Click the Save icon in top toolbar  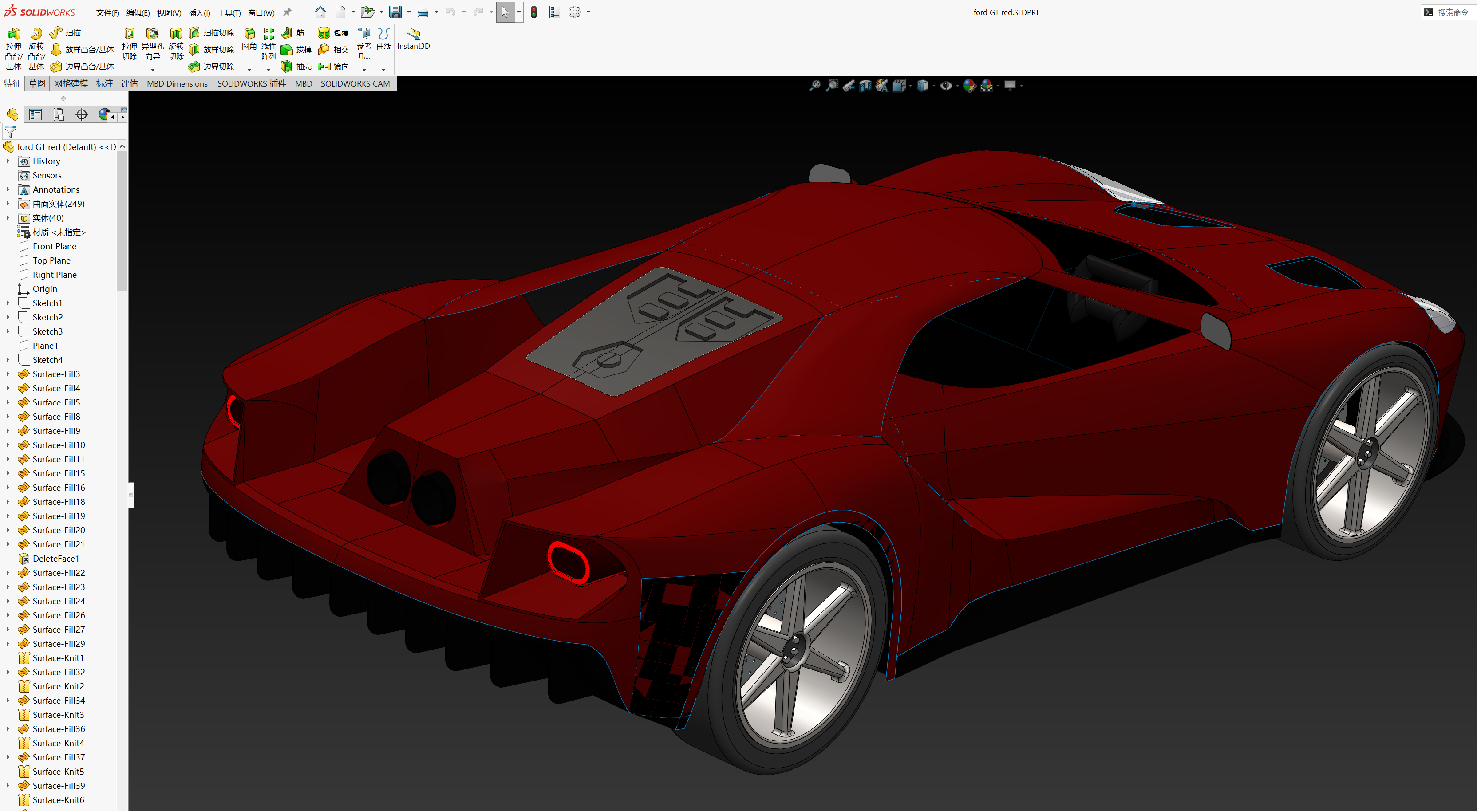pyautogui.click(x=395, y=12)
